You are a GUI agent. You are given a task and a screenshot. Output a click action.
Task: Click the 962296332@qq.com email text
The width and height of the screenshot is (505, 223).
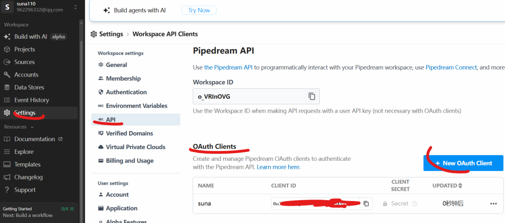click(40, 10)
